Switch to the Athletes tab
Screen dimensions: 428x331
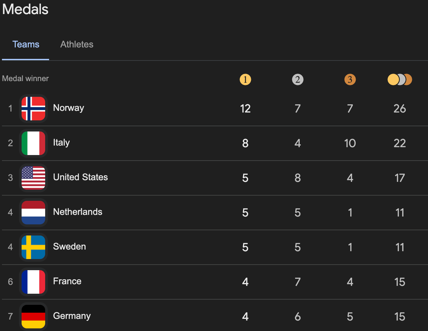(x=77, y=44)
